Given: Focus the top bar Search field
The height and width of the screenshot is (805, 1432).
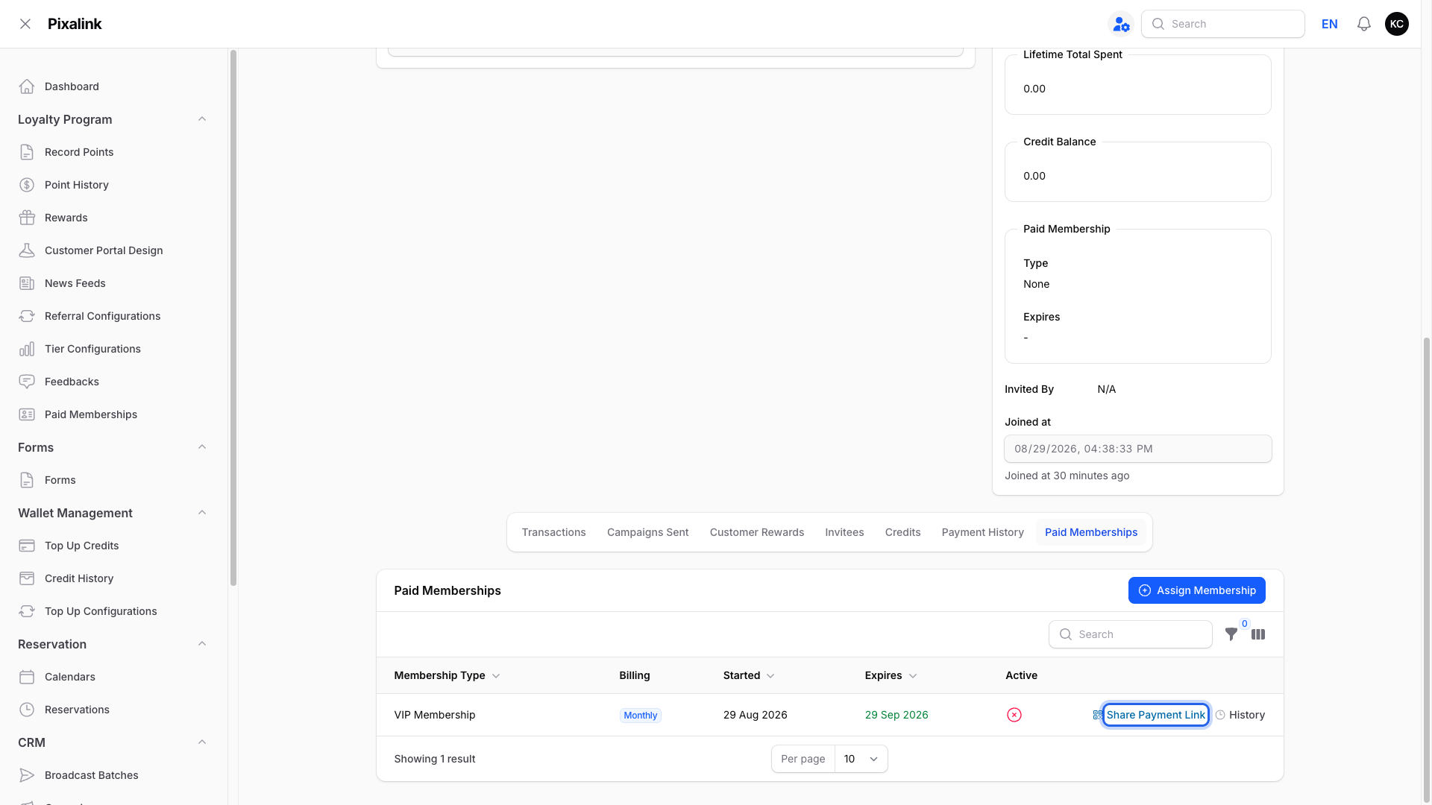Looking at the screenshot, I should point(1222,24).
